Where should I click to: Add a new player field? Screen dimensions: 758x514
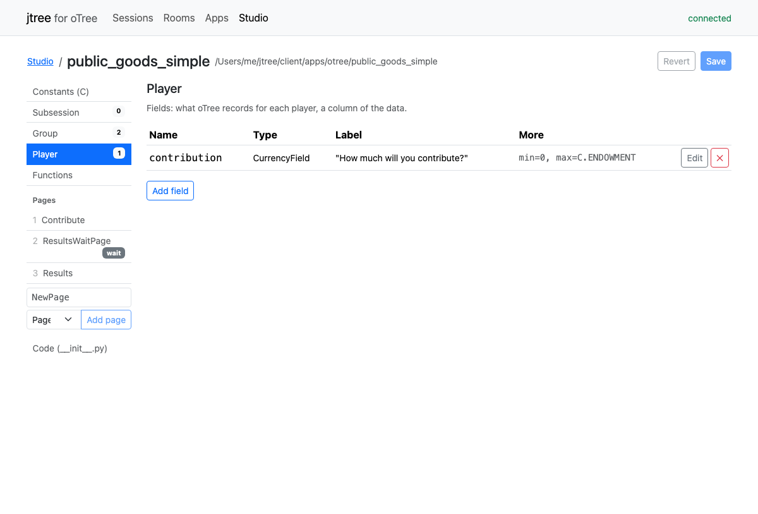170,191
